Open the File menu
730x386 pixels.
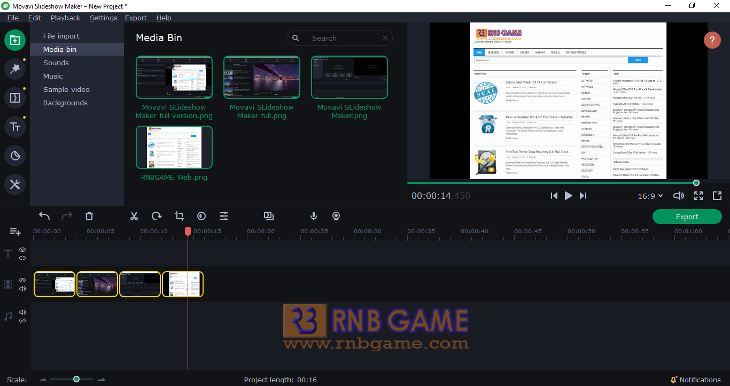tap(13, 18)
